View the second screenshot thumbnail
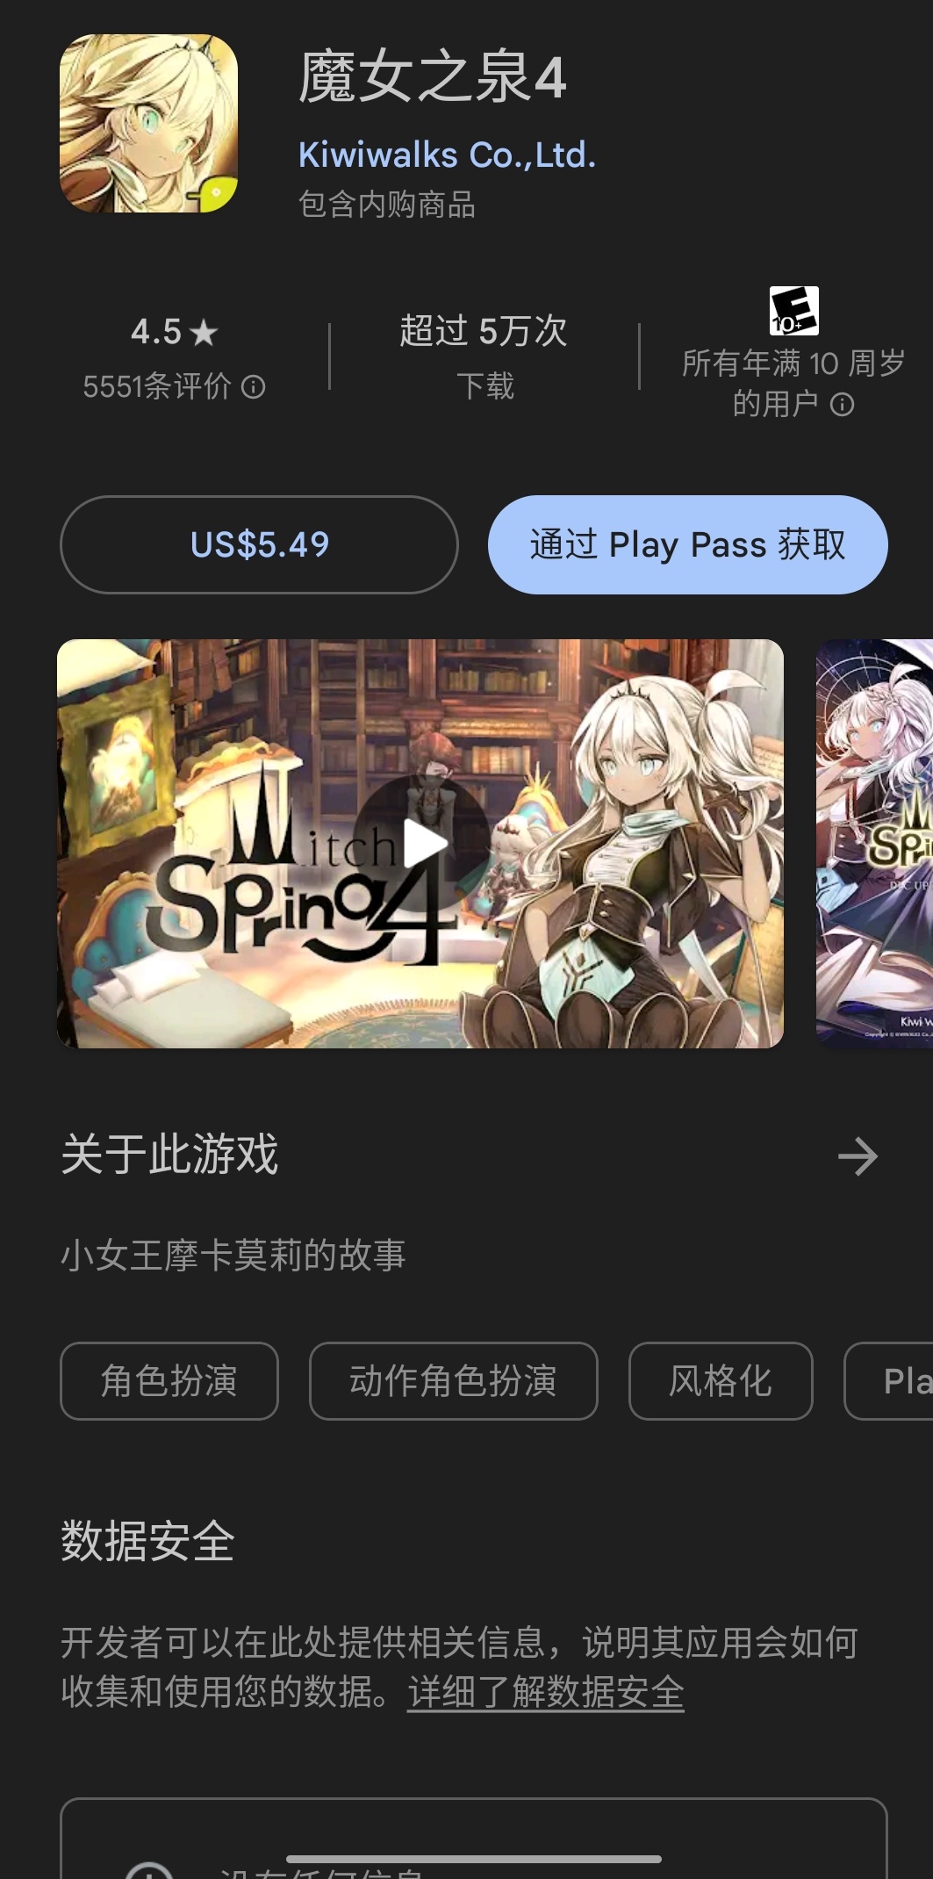 [874, 844]
